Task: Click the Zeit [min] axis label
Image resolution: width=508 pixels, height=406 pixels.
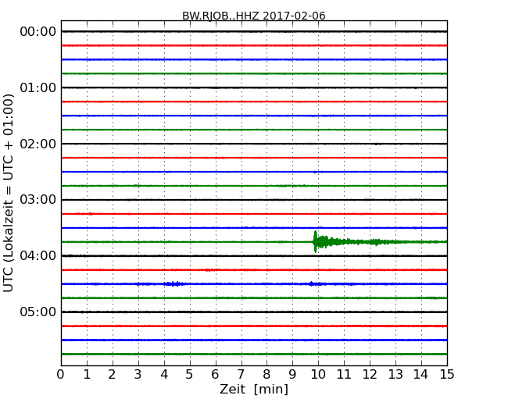Action: [x=254, y=389]
